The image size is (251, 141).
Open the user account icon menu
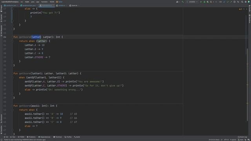click(178, 2)
